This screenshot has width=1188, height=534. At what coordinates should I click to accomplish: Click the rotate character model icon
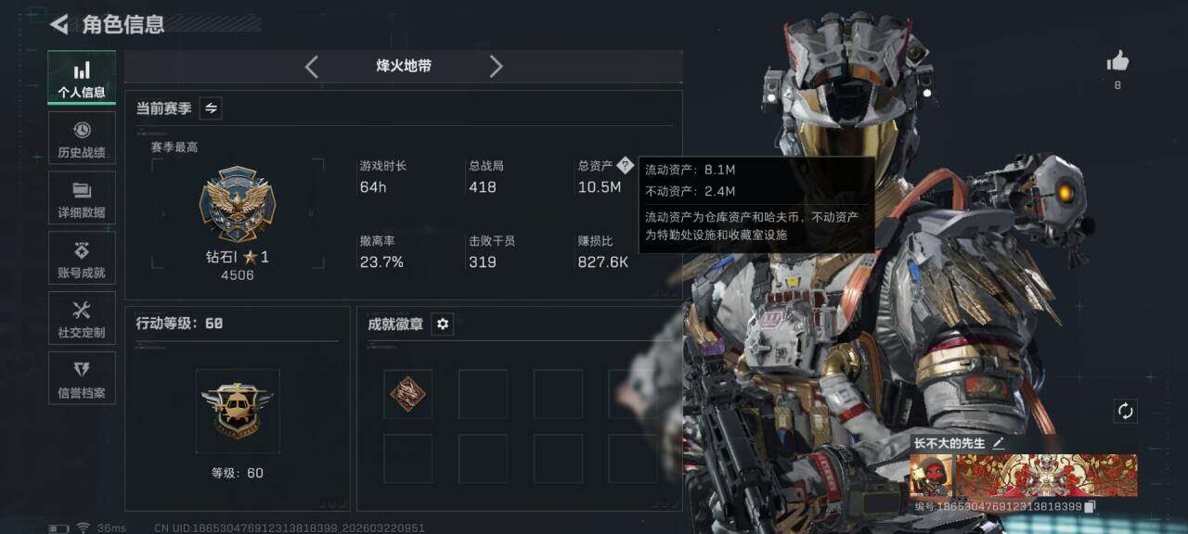(x=1126, y=411)
